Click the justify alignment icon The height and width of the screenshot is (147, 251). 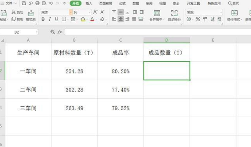134,19
